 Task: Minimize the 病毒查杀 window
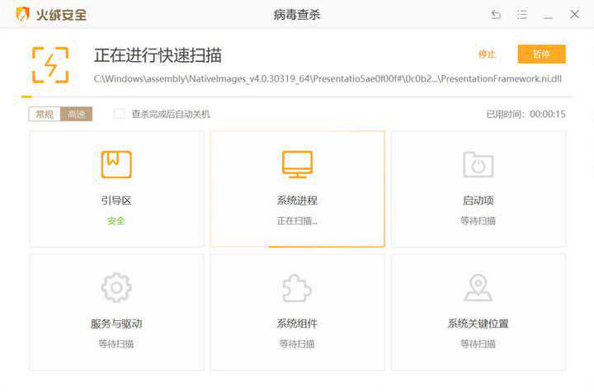pyautogui.click(x=549, y=15)
